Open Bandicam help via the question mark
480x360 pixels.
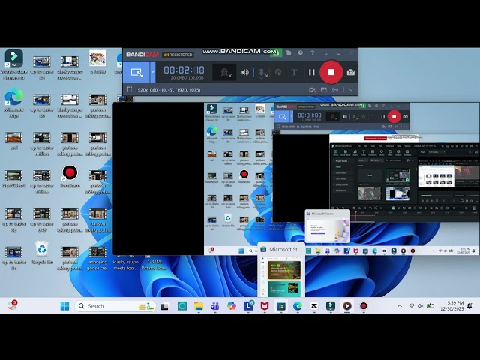(312, 53)
